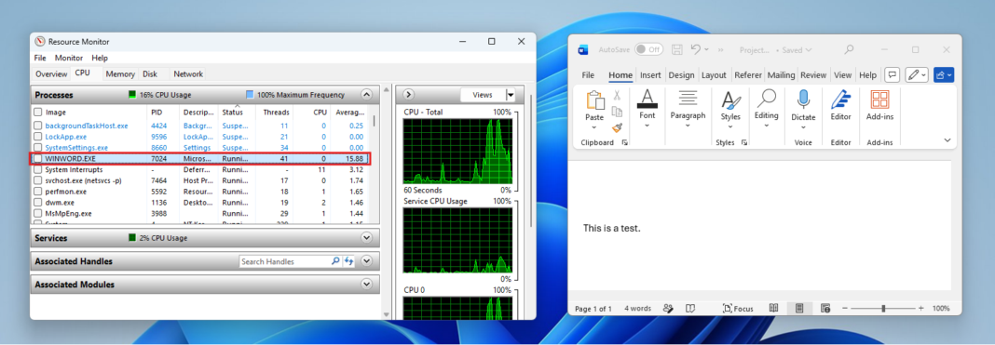Open the Font group icon in Word

[647, 99]
